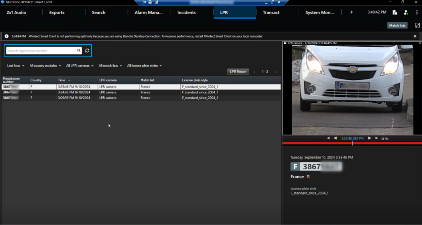Click the remove from match list icon beside France
Viewport: 422px width, 225px height.
[x=308, y=177]
